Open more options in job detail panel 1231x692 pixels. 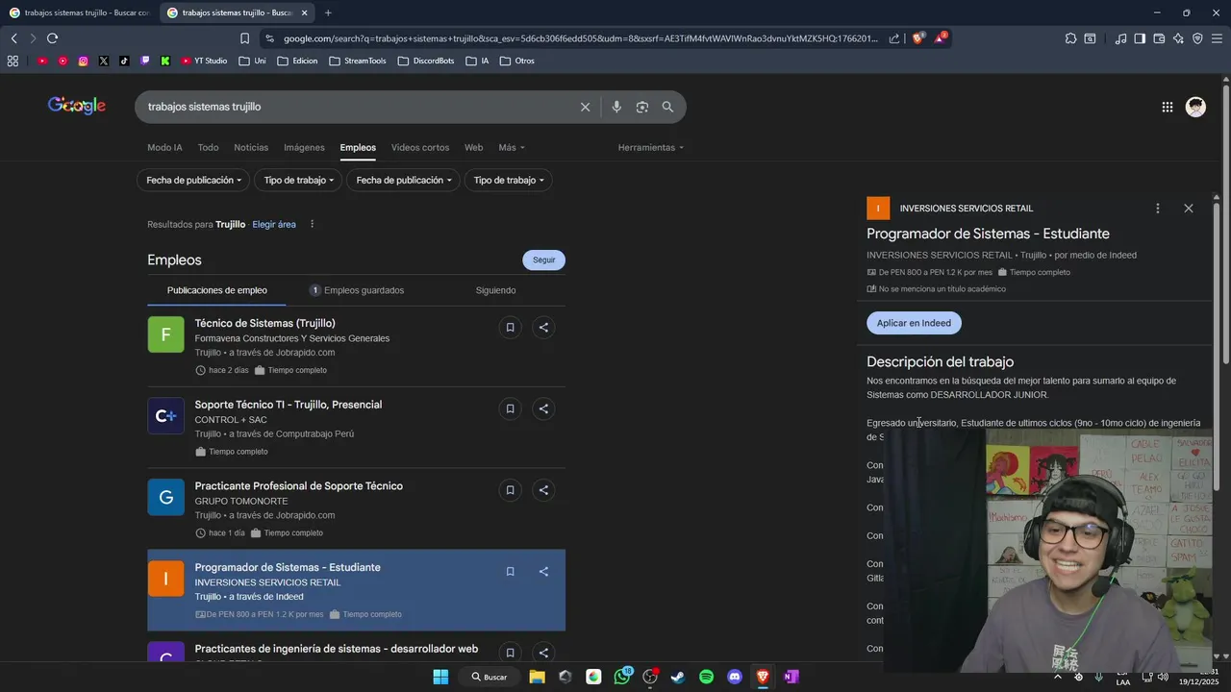pos(1157,209)
